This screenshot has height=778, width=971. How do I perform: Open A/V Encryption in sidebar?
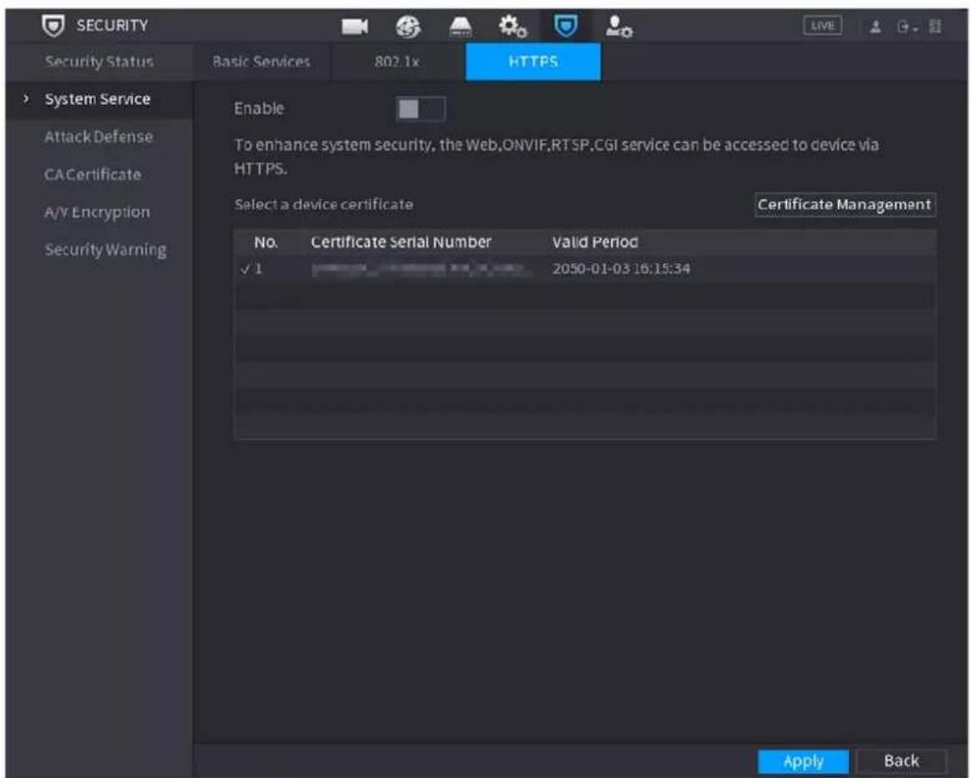[98, 213]
